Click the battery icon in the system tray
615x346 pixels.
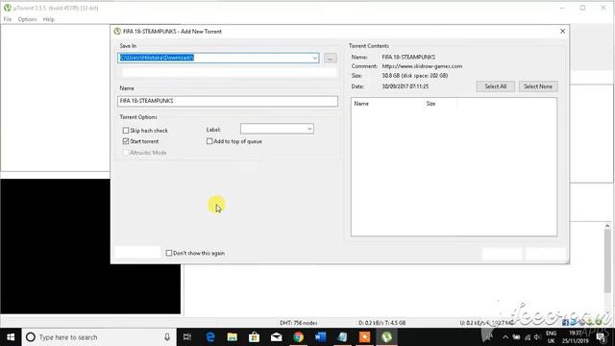[x=517, y=337]
